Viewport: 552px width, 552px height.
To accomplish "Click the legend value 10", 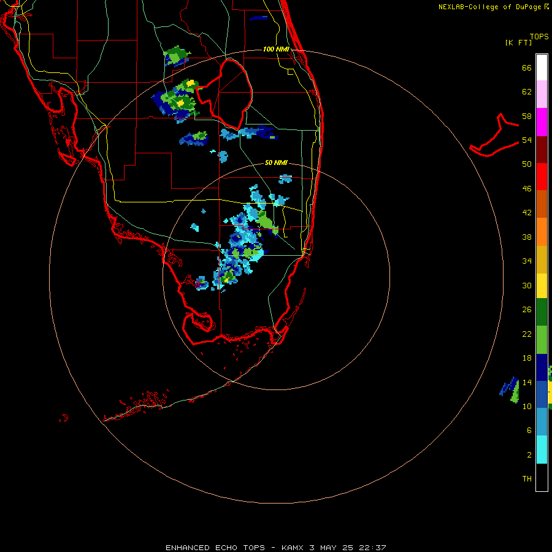I will tap(527, 406).
